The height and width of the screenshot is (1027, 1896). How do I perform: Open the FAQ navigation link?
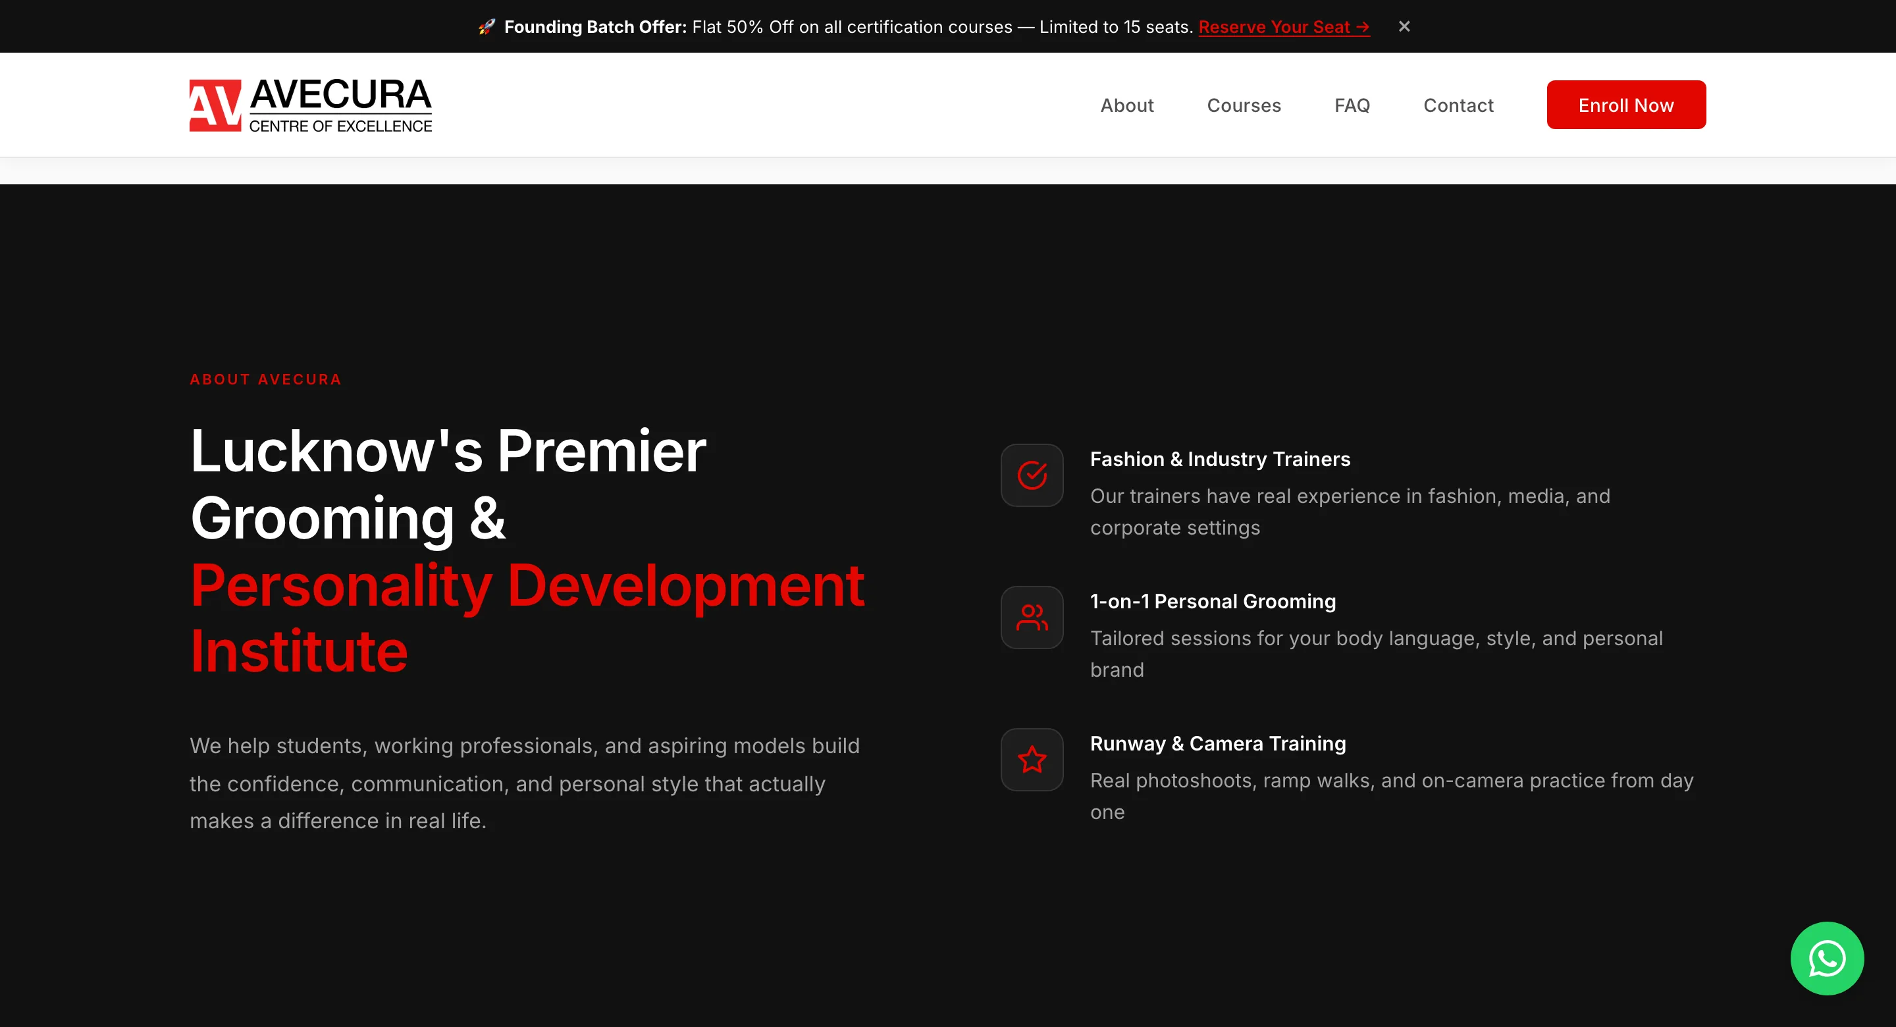click(1352, 105)
